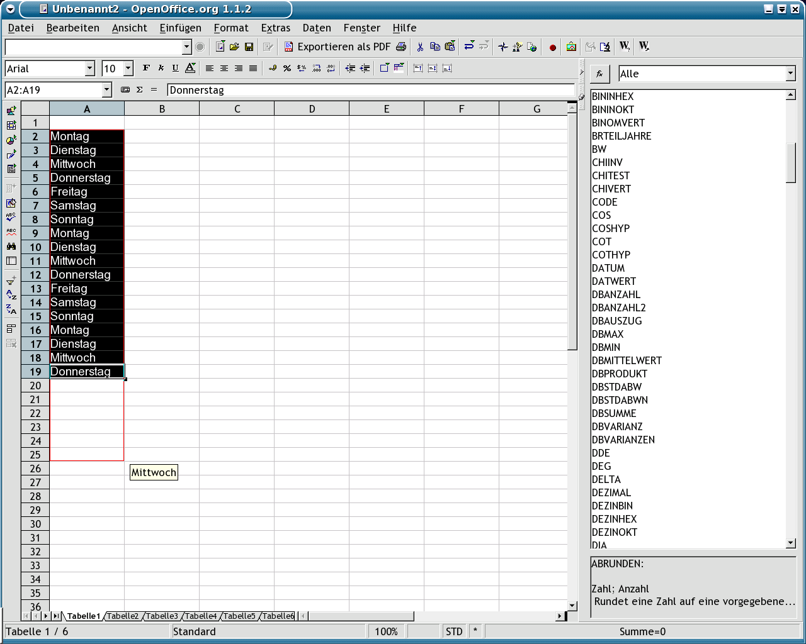Click the percent number format icon

[287, 69]
